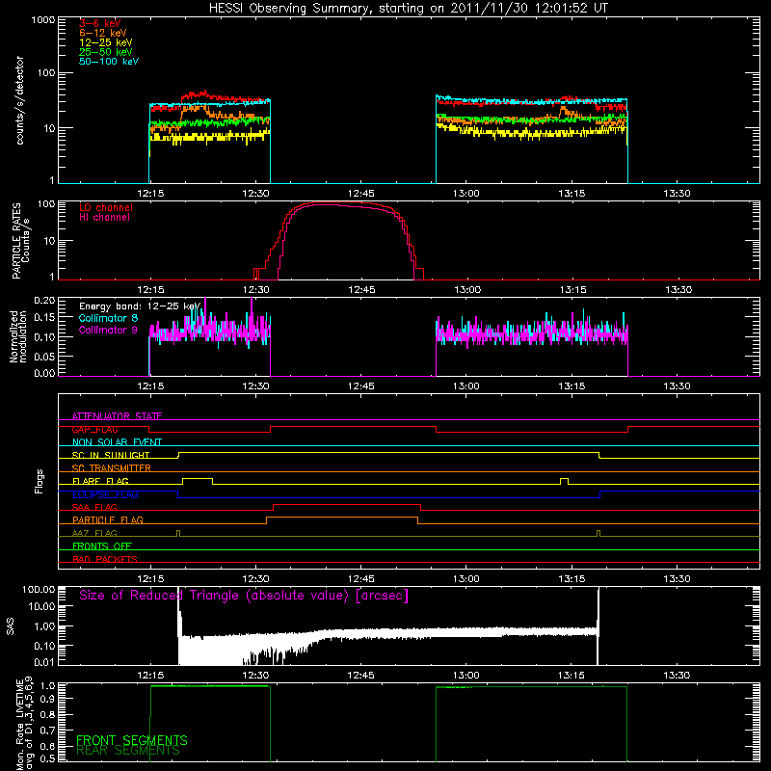
Task: Click the short FLARE_FLAG bump near 13:14
Action: click(x=564, y=479)
